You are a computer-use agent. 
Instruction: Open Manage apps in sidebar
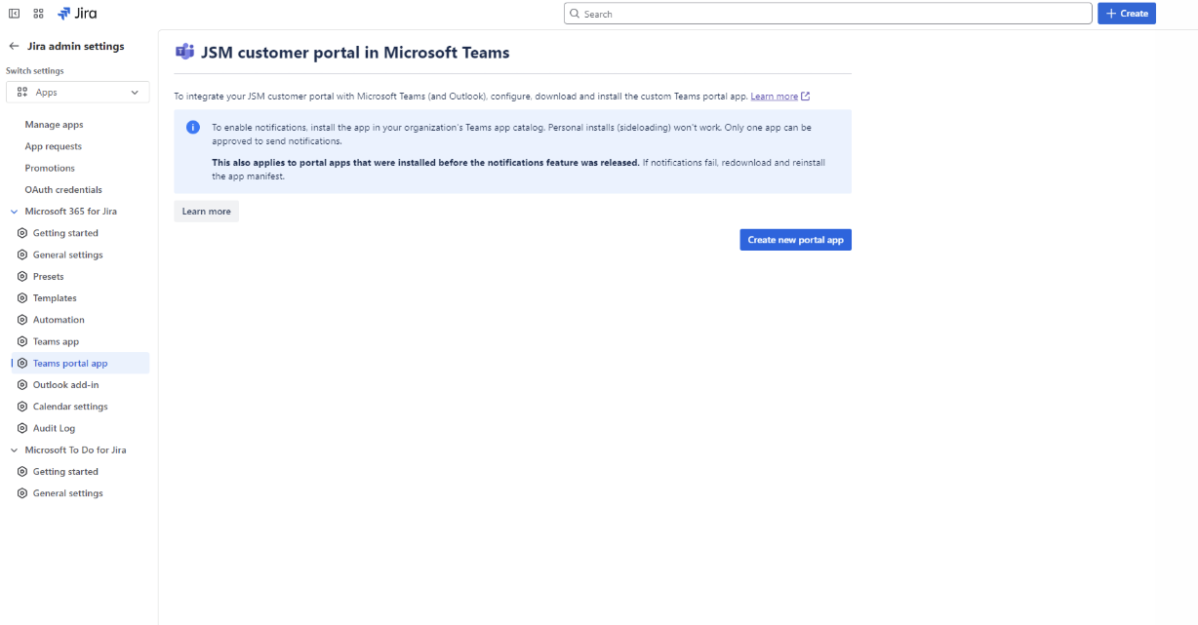click(x=54, y=125)
